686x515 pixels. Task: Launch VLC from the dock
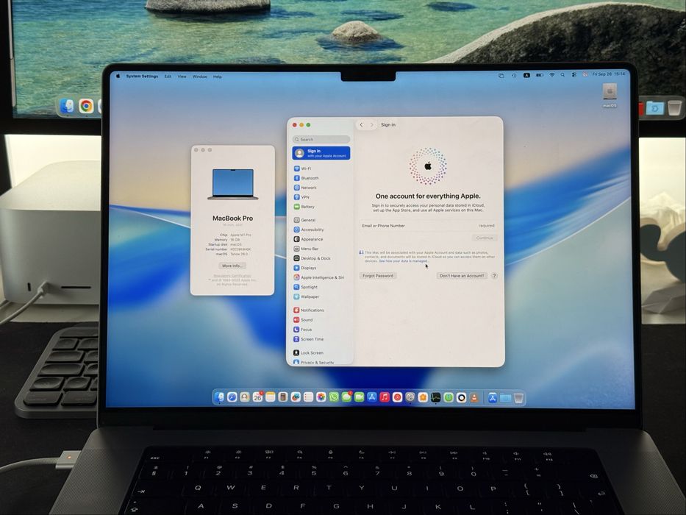tap(474, 397)
